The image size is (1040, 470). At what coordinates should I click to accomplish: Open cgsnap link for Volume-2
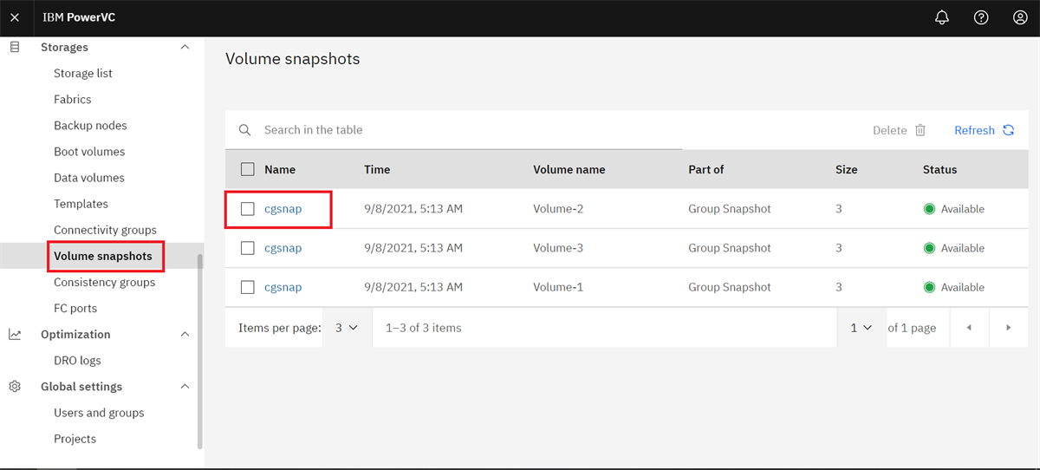tap(283, 209)
